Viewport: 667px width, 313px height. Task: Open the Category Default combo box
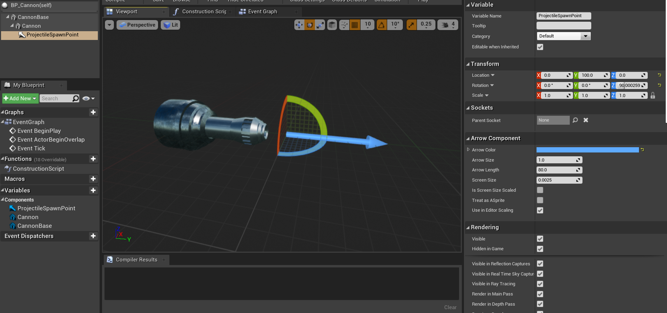click(x=564, y=36)
